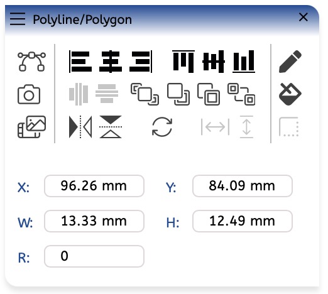Flip the shape vertically
This screenshot has width=328, height=294.
(x=111, y=127)
